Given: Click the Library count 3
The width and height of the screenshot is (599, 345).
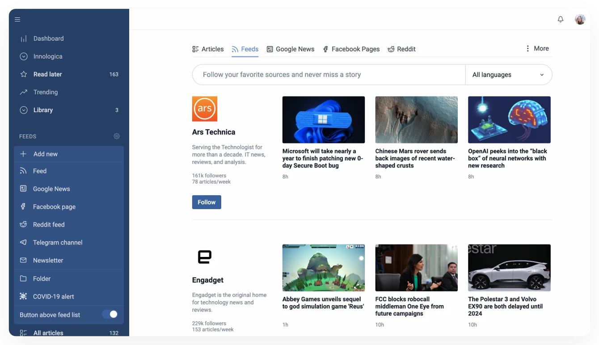Looking at the screenshot, I should point(117,110).
